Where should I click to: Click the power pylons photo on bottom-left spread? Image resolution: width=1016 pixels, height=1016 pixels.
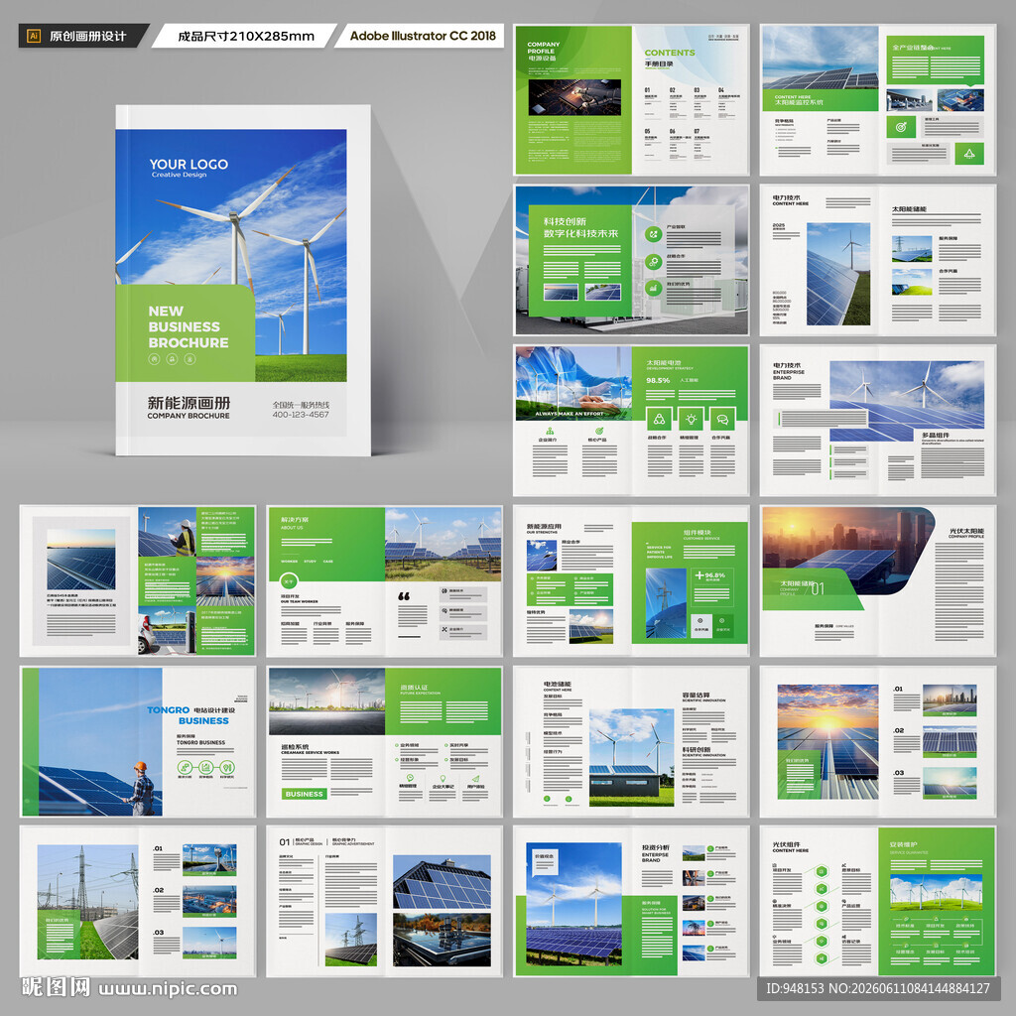click(x=87, y=902)
